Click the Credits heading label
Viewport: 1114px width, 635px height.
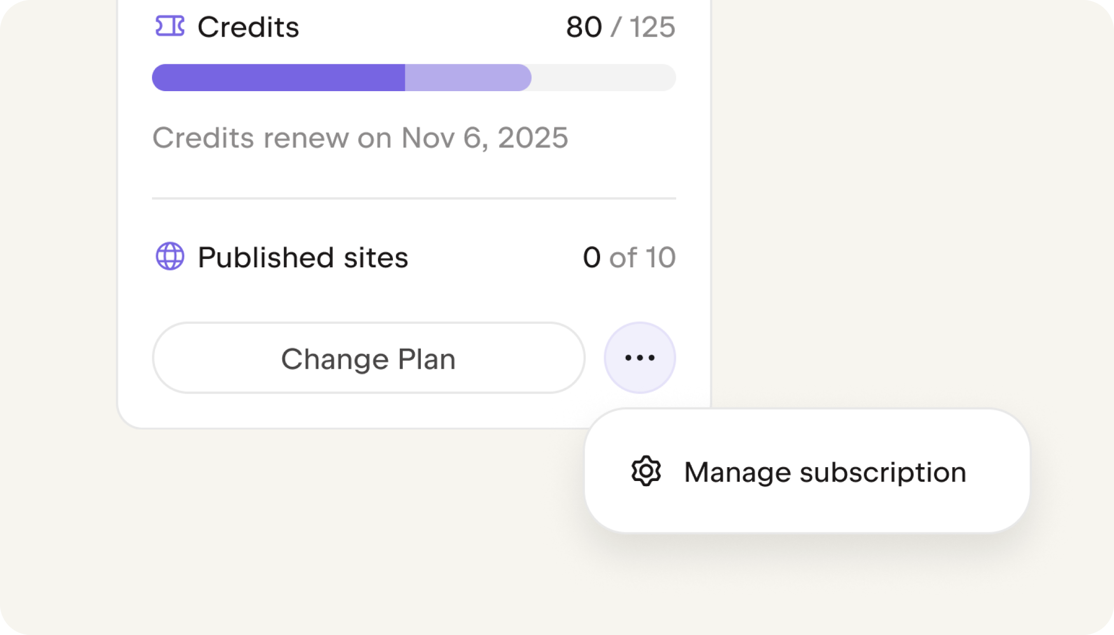(x=249, y=27)
